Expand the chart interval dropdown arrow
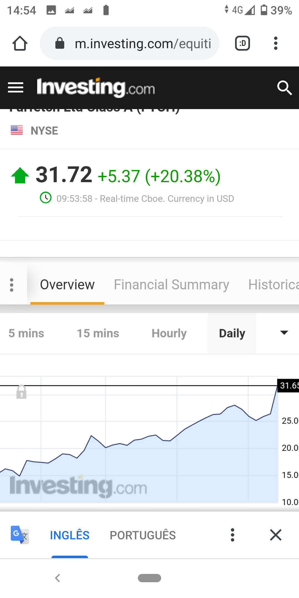Image resolution: width=299 pixels, height=598 pixels. pos(284,333)
